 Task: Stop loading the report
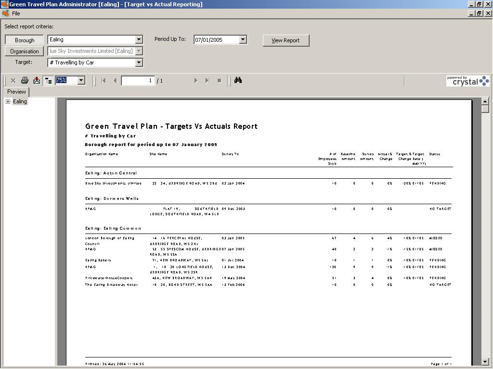pyautogui.click(x=219, y=81)
